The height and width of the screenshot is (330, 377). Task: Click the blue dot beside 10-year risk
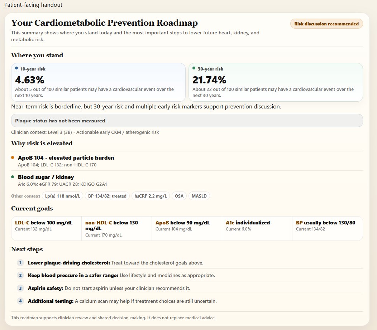(16, 68)
